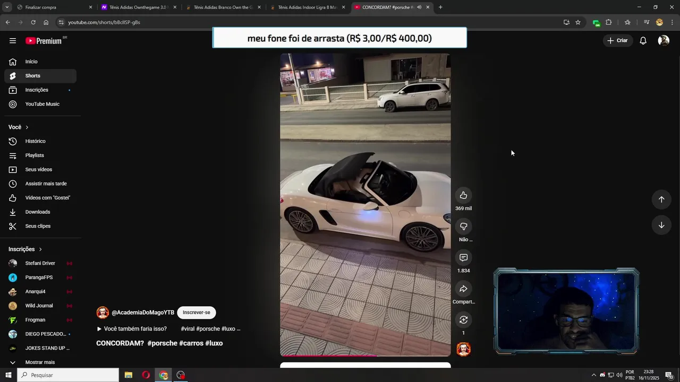Open Histórico in sidebar
This screenshot has width=680, height=382.
[x=40, y=141]
